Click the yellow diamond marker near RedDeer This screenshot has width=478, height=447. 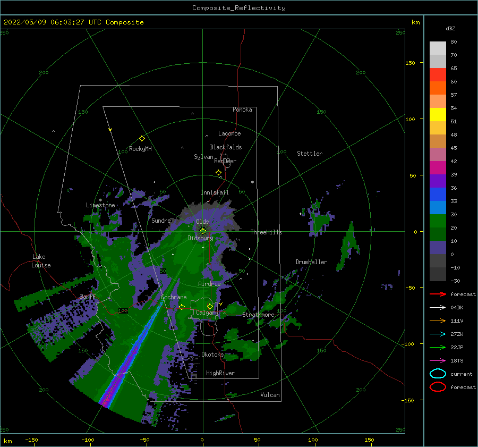coord(218,172)
